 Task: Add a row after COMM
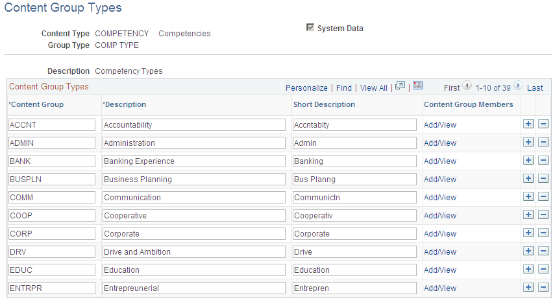tap(528, 197)
